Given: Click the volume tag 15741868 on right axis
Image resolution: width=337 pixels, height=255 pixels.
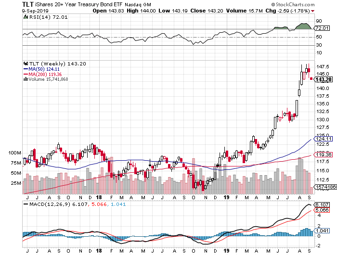Looking at the screenshot, I should 325,187.
